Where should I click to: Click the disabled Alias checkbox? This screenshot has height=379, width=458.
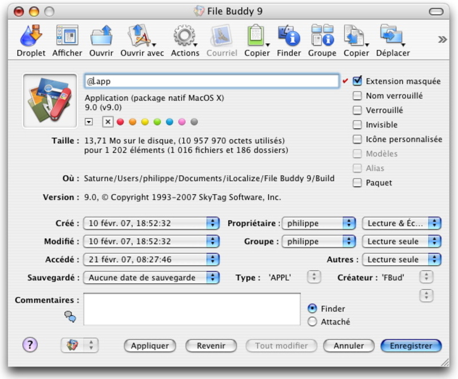pyautogui.click(x=357, y=168)
